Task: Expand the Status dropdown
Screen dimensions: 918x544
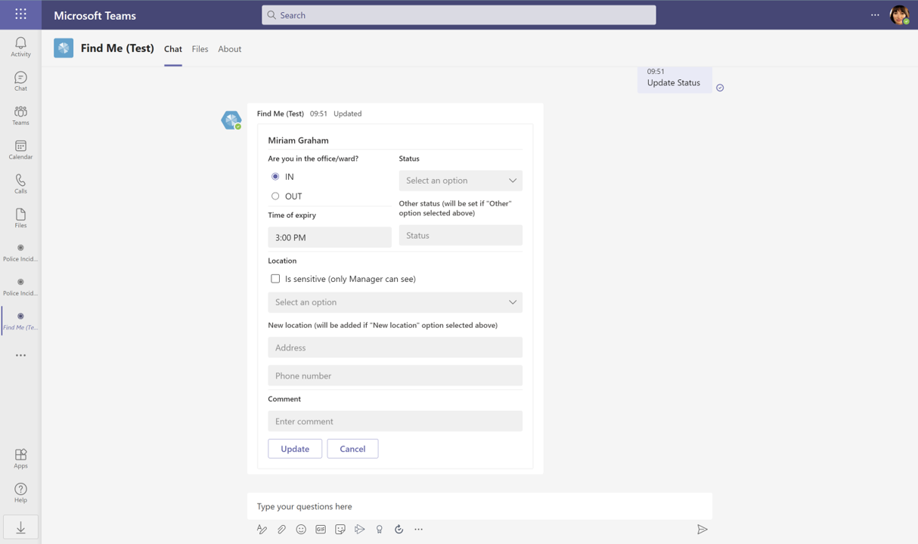Action: [x=461, y=181]
